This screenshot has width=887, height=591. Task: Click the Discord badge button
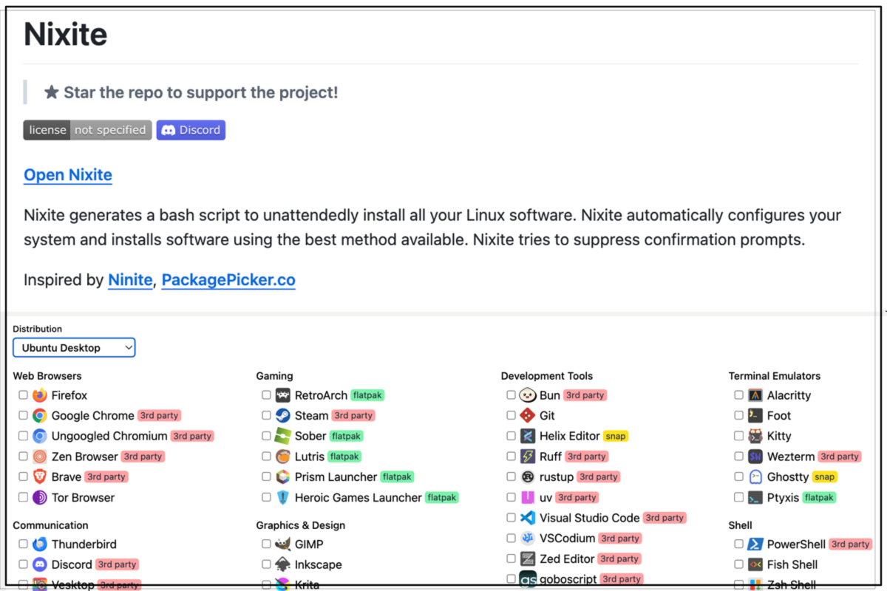(x=191, y=130)
